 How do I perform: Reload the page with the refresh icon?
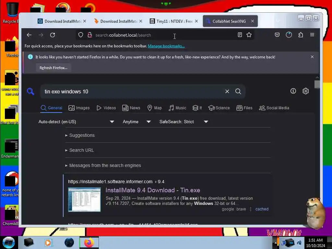[53, 35]
